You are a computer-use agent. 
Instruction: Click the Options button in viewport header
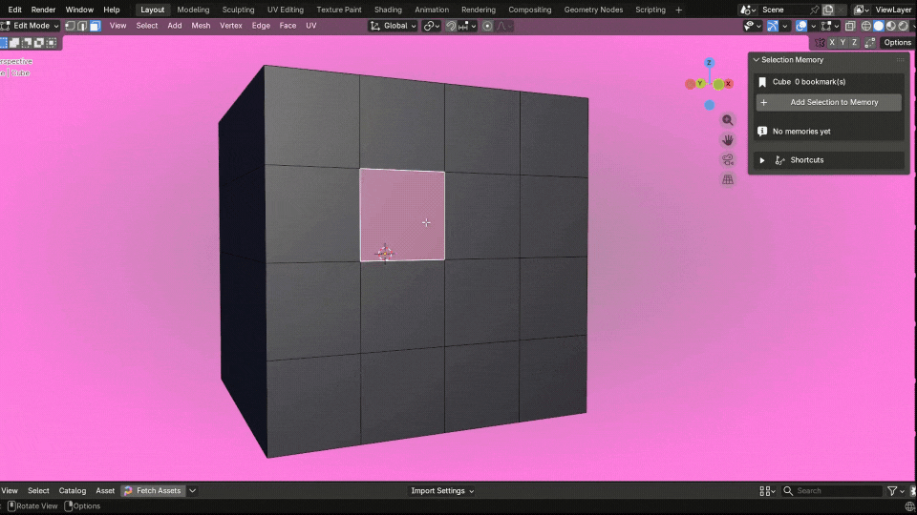pos(897,43)
